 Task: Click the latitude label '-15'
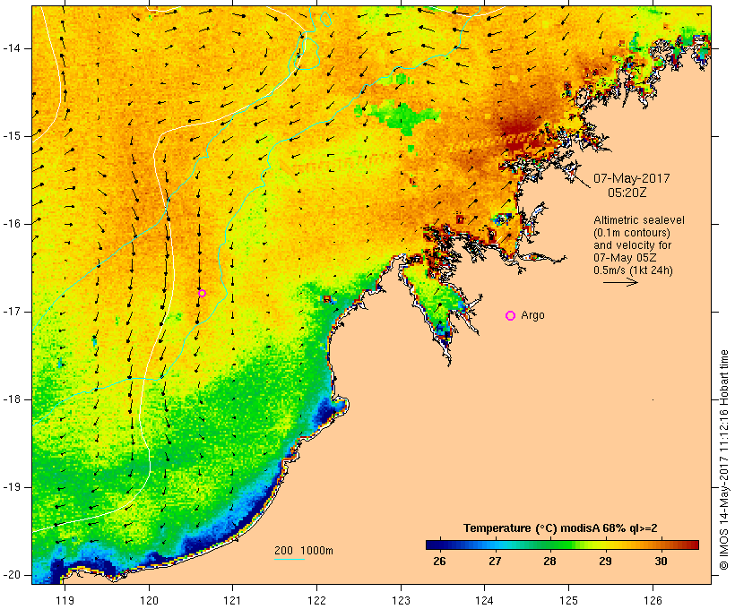[x=11, y=136]
